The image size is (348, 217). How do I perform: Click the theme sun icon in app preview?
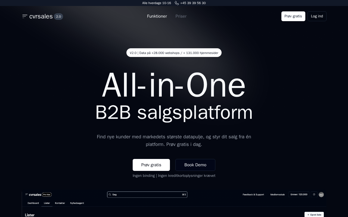[x=314, y=194]
